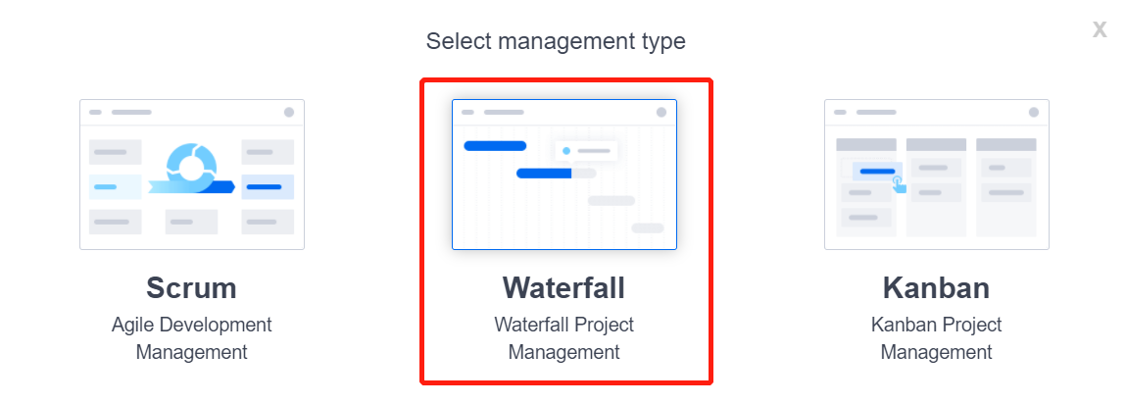Click the gray circle in Scrum preview header

tap(289, 113)
